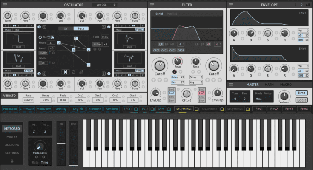
Task: Click the lock icon under Settings
Action: tap(12, 161)
